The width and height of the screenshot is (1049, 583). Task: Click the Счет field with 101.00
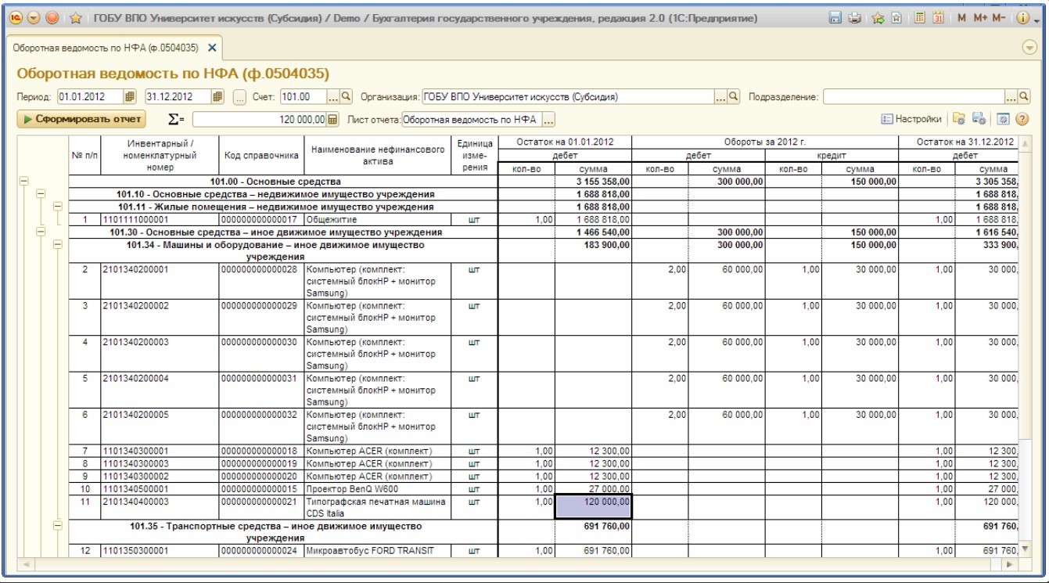303,97
